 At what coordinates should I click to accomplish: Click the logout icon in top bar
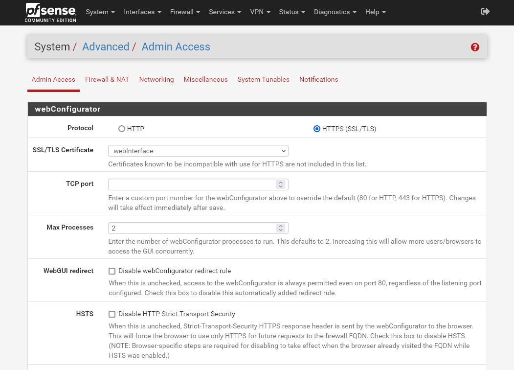[x=485, y=12]
